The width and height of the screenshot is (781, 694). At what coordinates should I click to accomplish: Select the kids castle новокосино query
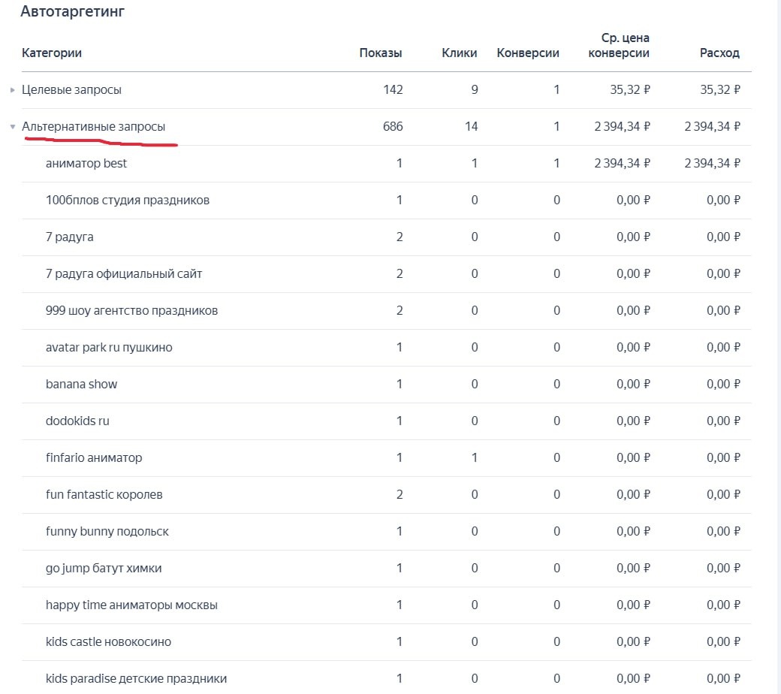(108, 642)
